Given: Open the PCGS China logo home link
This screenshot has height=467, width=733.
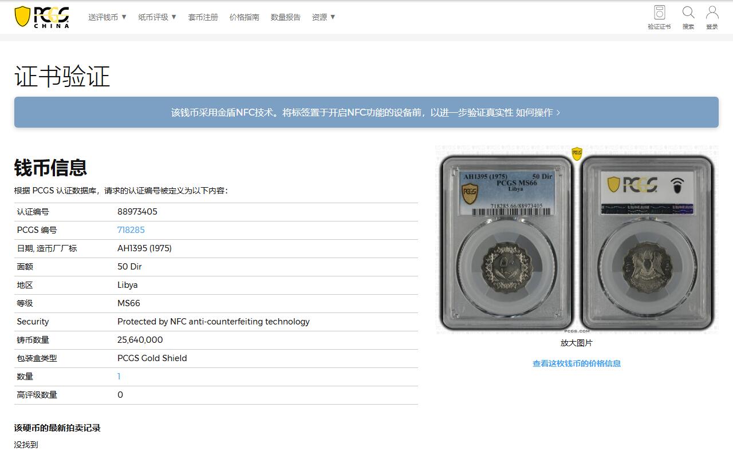Looking at the screenshot, I should point(42,17).
